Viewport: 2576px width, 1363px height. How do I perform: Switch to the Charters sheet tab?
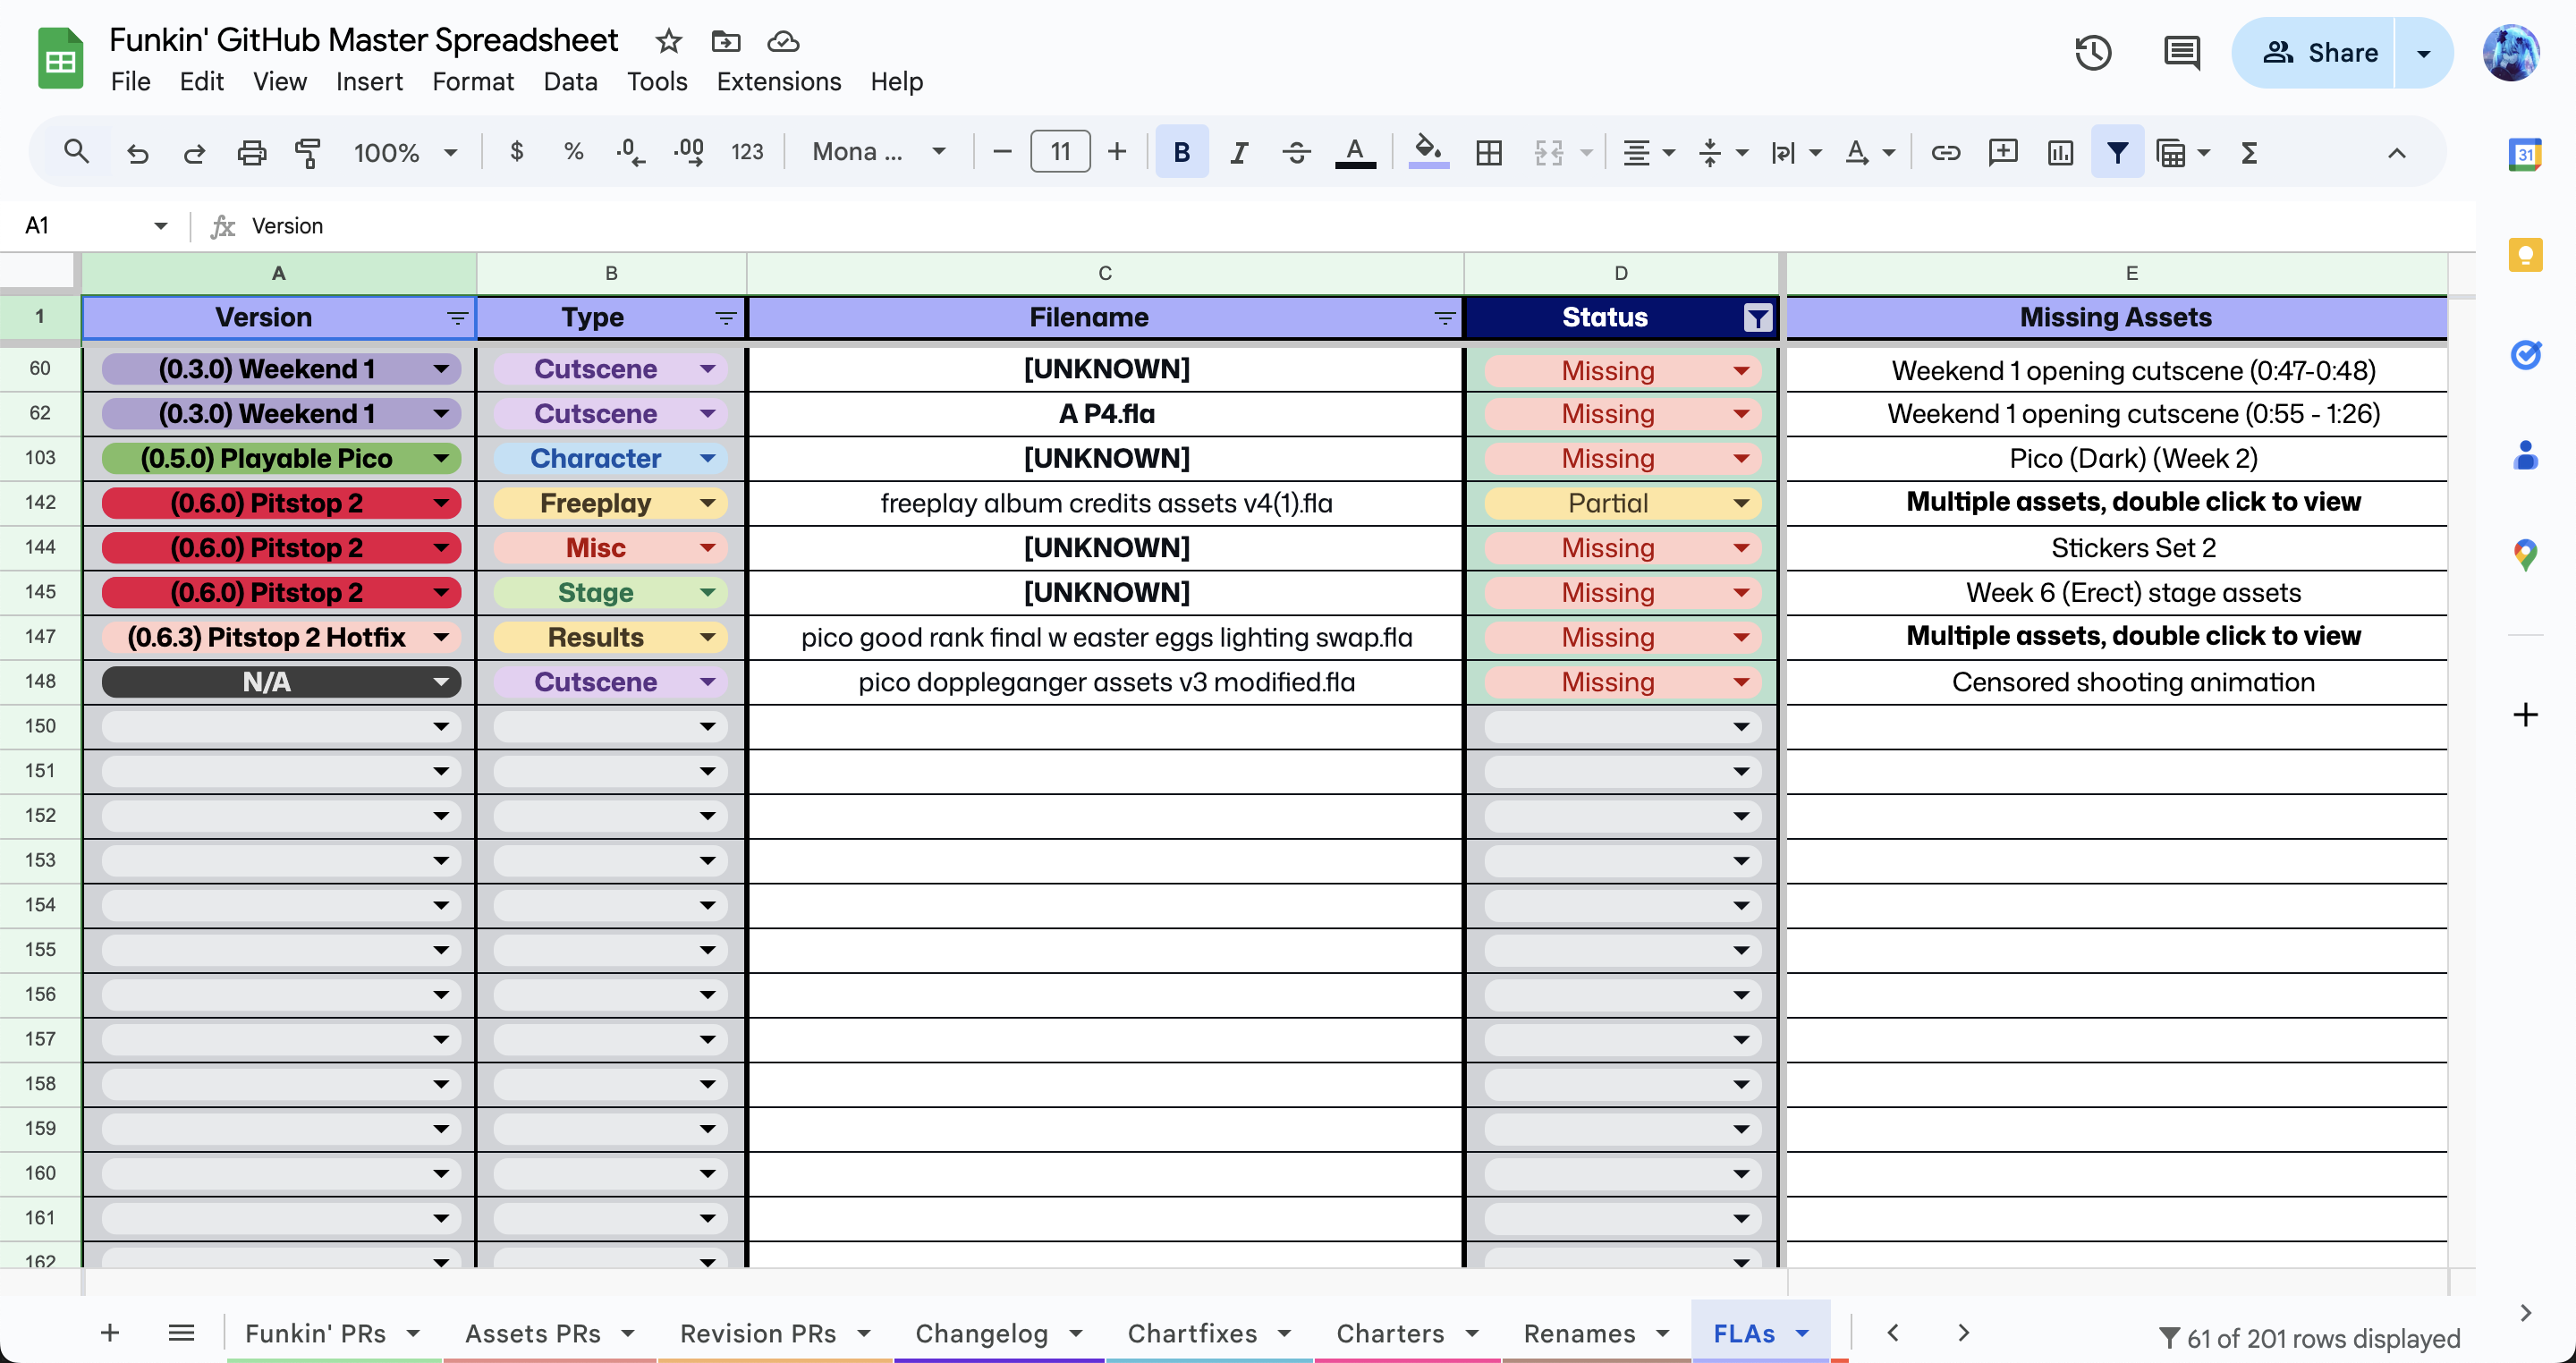[x=1390, y=1333]
